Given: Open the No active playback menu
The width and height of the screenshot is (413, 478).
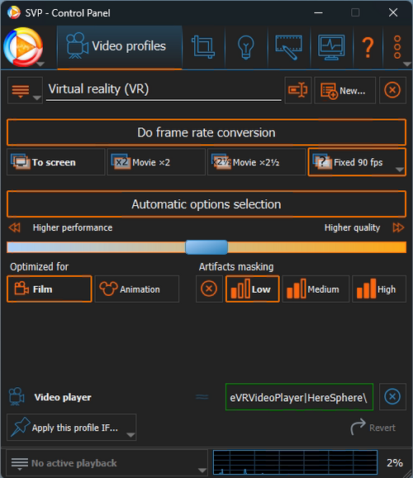Looking at the screenshot, I should pos(107,463).
